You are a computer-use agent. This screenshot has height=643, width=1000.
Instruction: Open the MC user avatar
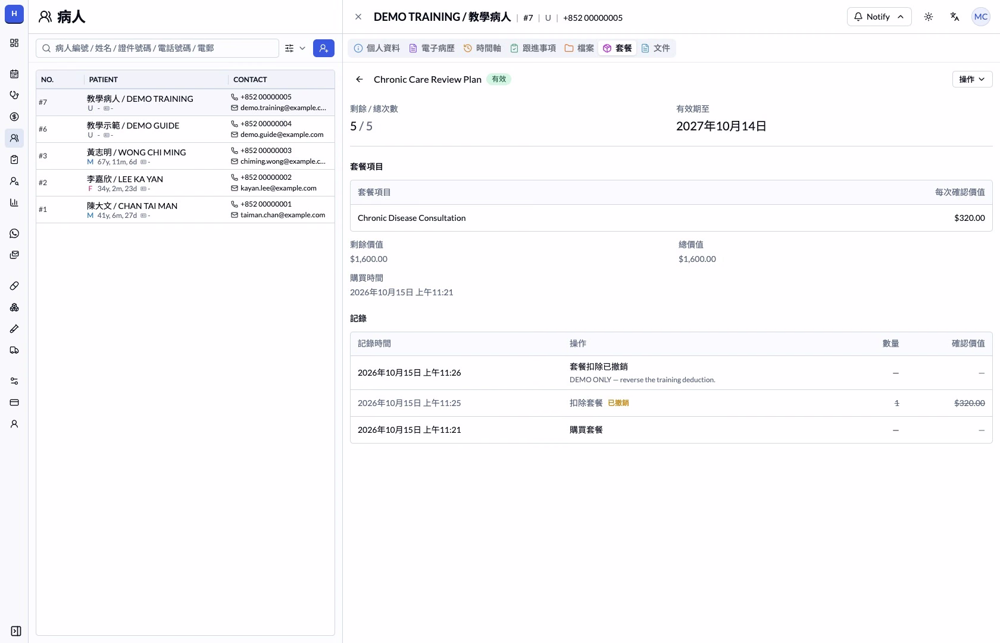pyautogui.click(x=981, y=17)
